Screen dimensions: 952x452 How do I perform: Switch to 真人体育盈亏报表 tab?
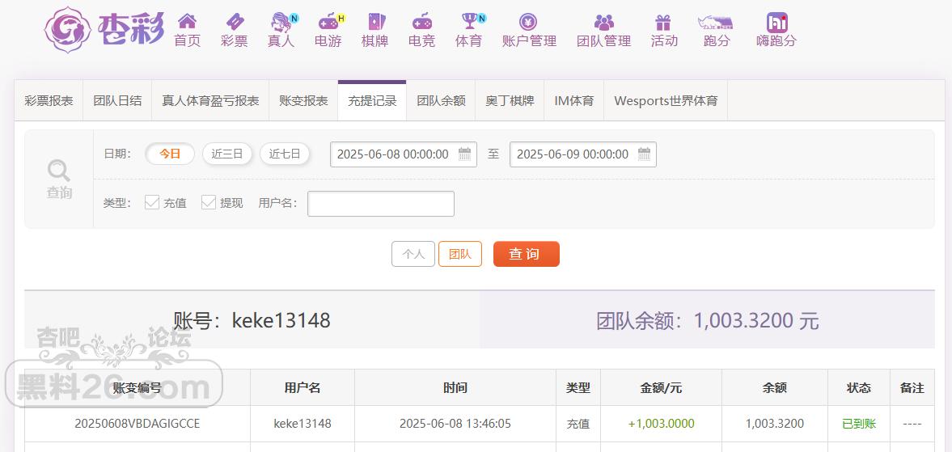pyautogui.click(x=210, y=101)
